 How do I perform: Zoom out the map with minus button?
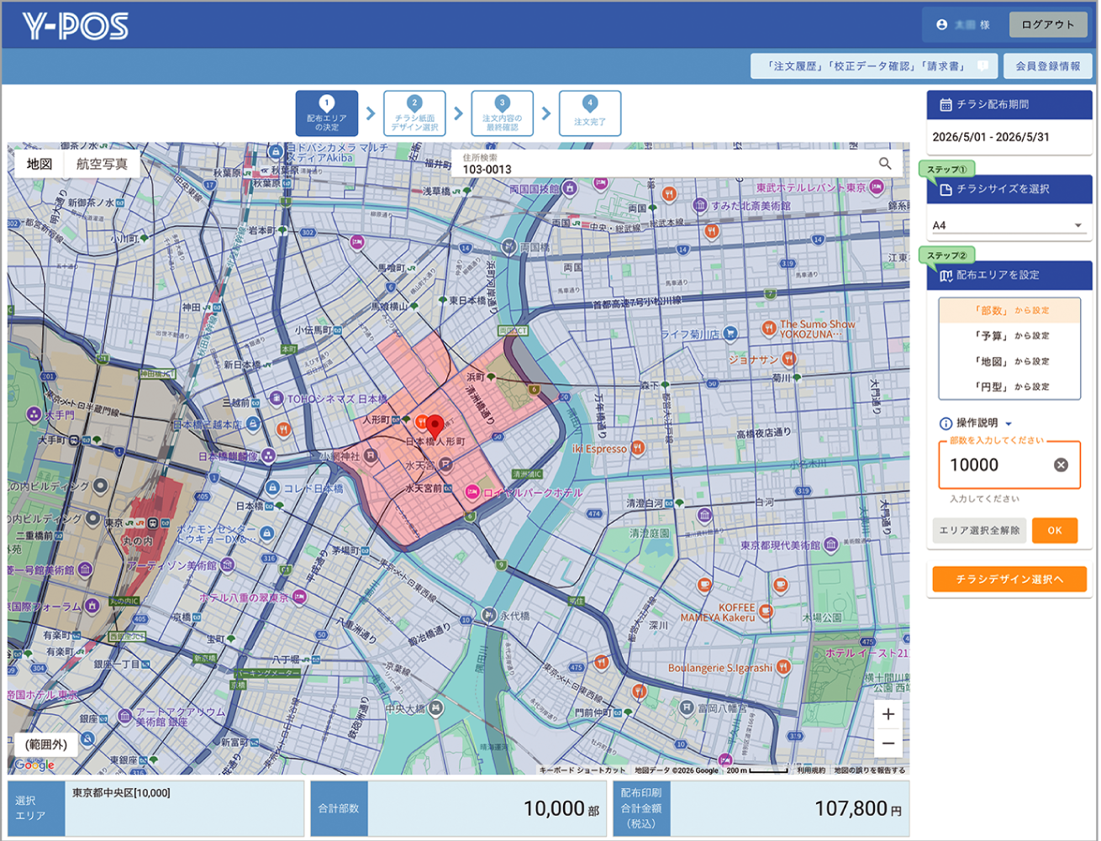point(888,744)
